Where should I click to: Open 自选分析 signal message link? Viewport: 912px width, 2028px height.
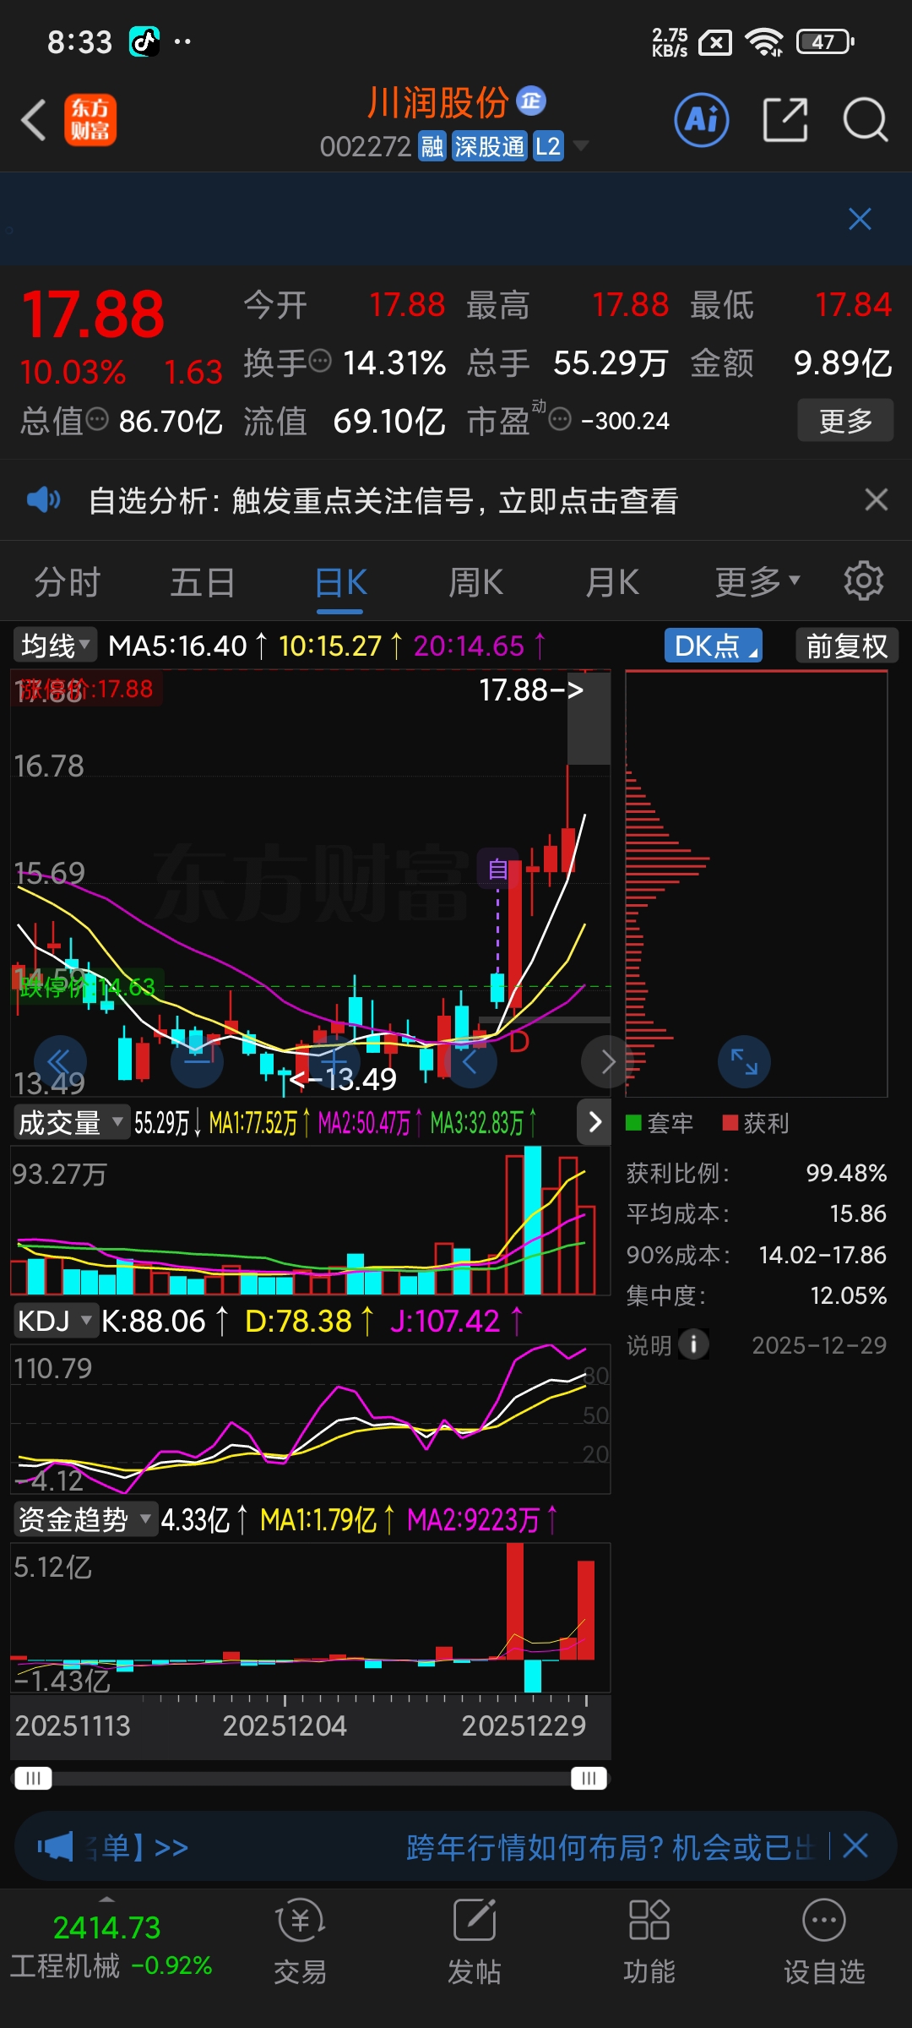(x=383, y=500)
